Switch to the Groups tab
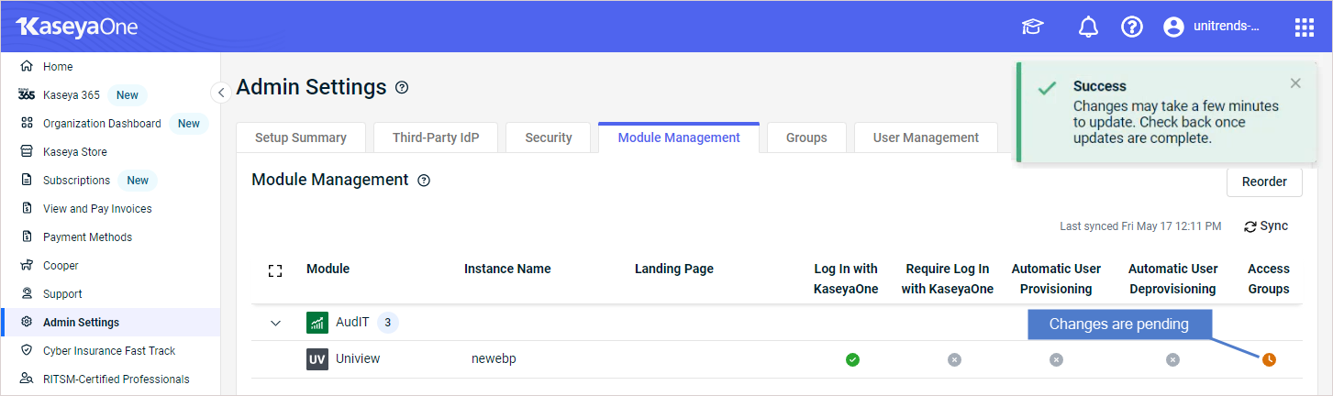The width and height of the screenshot is (1333, 396). pos(806,137)
